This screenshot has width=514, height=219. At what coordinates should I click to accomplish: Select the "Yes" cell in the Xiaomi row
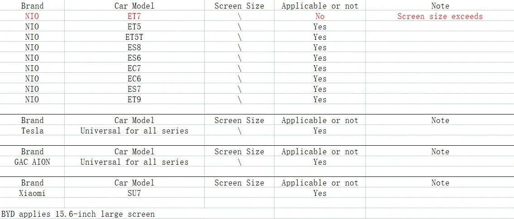pos(320,193)
